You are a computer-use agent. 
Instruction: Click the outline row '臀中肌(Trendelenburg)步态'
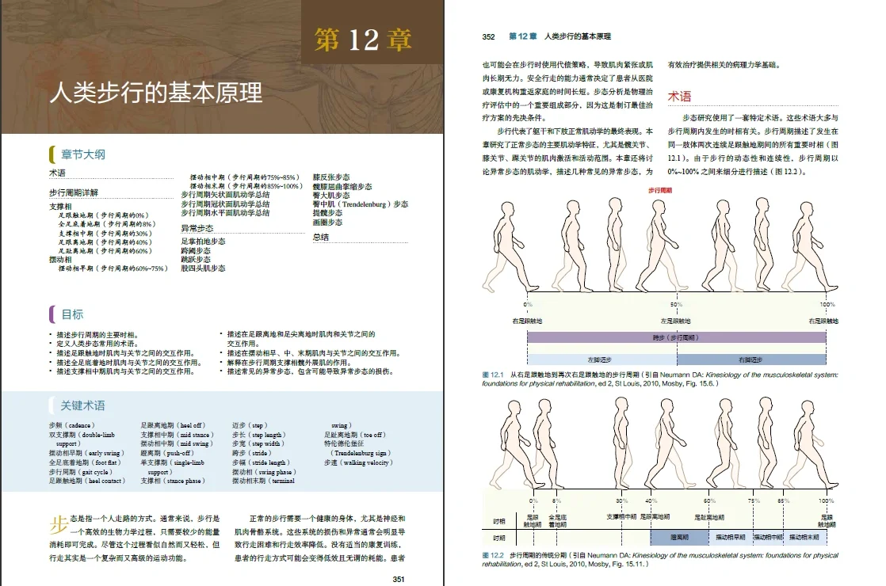tap(361, 204)
